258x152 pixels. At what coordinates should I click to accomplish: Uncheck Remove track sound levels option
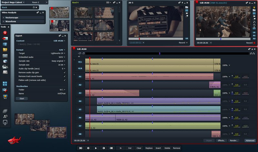coord(64,76)
